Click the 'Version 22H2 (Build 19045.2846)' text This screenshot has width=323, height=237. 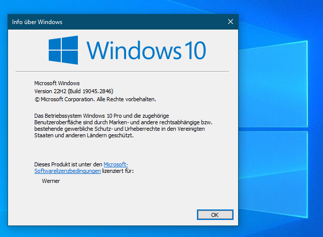point(74,91)
